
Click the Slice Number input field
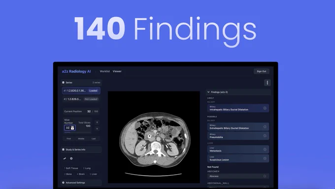click(x=70, y=127)
